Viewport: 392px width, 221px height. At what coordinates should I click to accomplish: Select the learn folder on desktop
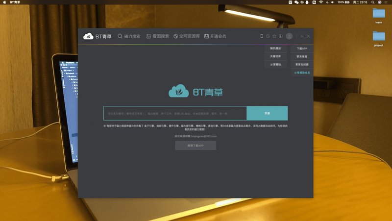(379, 16)
